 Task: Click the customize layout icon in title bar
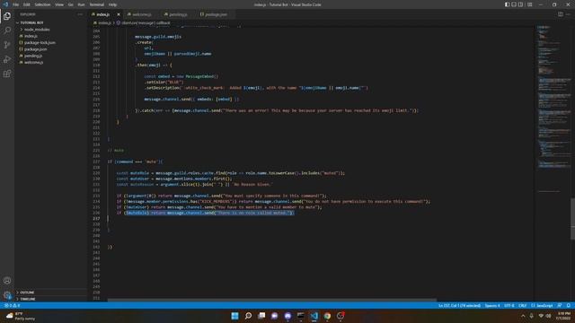(529, 4)
